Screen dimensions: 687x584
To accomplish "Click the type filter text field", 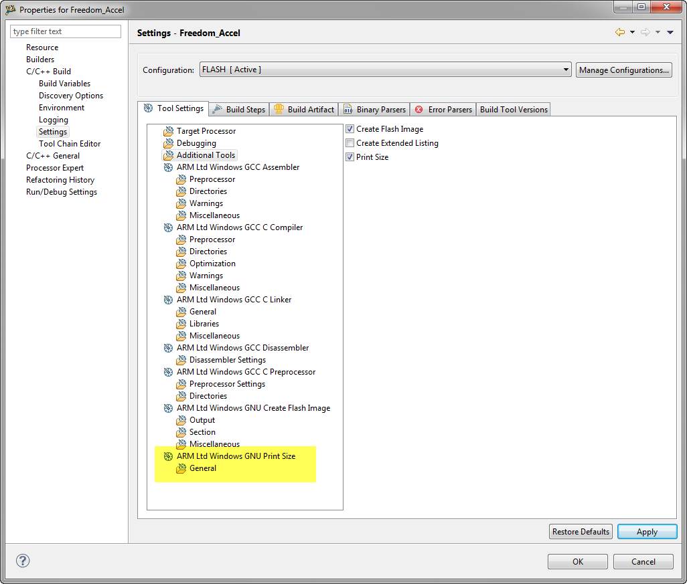I will pos(66,31).
